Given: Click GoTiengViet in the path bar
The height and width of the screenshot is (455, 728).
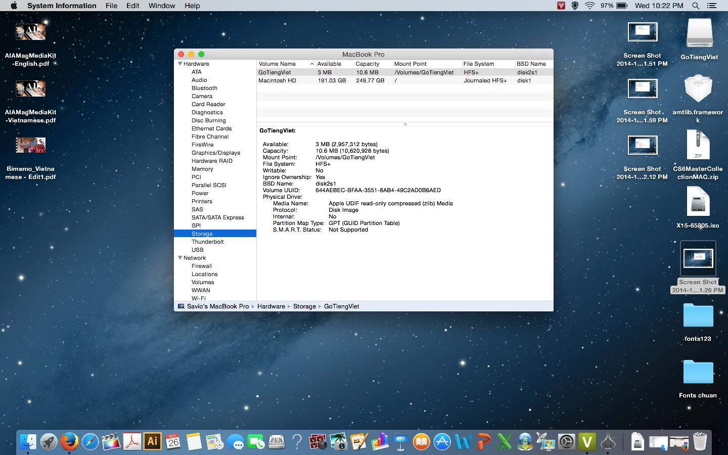Looking at the screenshot, I should coord(342,306).
